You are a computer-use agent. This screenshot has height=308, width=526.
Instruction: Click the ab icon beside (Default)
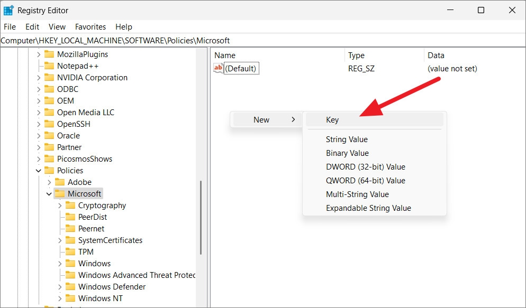pos(217,68)
